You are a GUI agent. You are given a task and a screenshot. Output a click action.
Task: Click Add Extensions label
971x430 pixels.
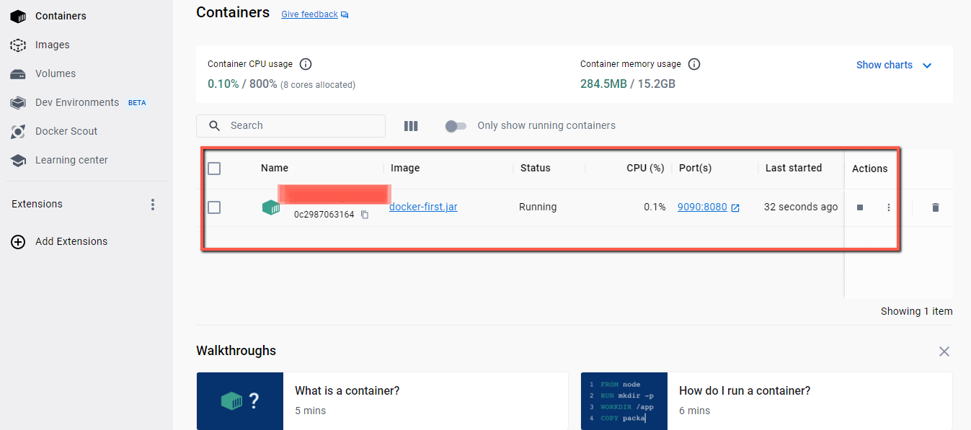click(x=71, y=241)
